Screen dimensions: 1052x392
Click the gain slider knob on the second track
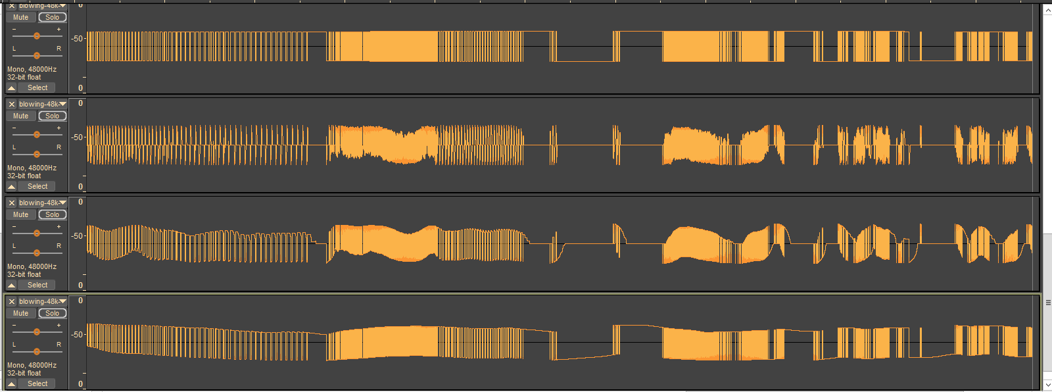37,135
